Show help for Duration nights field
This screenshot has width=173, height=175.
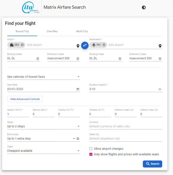(160, 89)
